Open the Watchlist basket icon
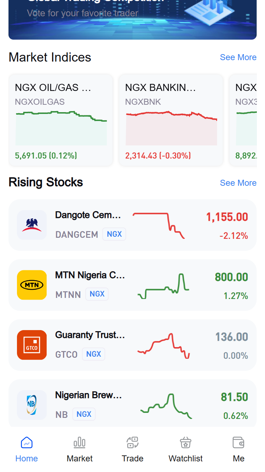Viewport: 265px width, 472px height. click(185, 442)
